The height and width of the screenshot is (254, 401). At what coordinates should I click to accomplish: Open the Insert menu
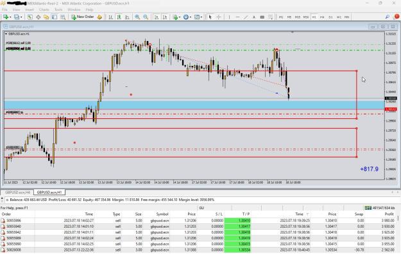click(x=29, y=10)
